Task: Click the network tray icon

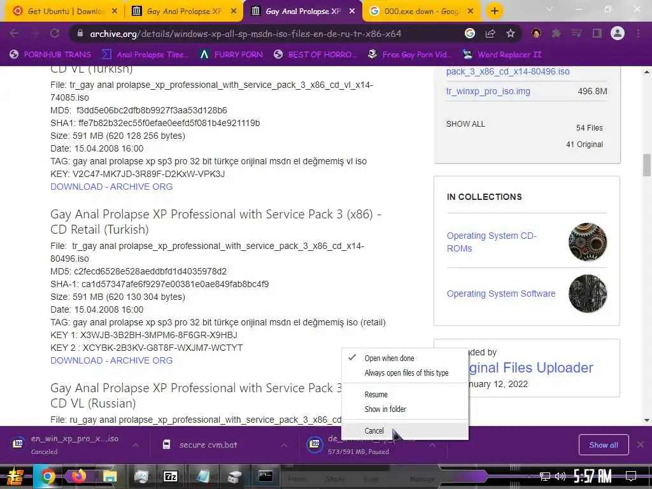Action: [x=544, y=476]
